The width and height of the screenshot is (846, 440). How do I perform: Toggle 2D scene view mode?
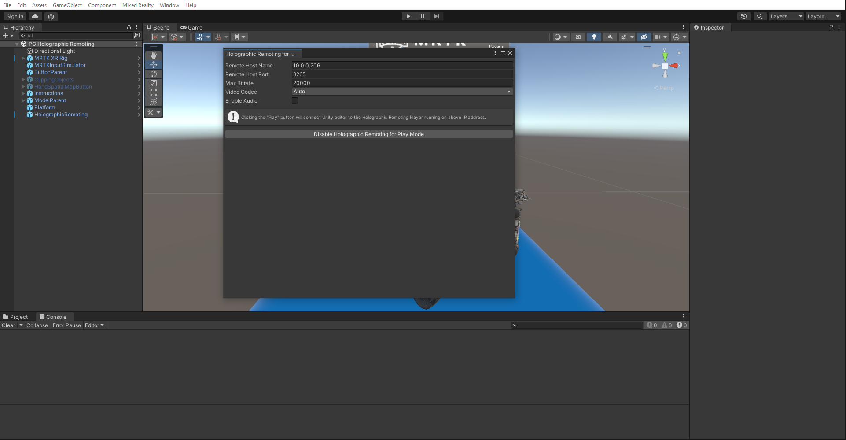pyautogui.click(x=578, y=37)
